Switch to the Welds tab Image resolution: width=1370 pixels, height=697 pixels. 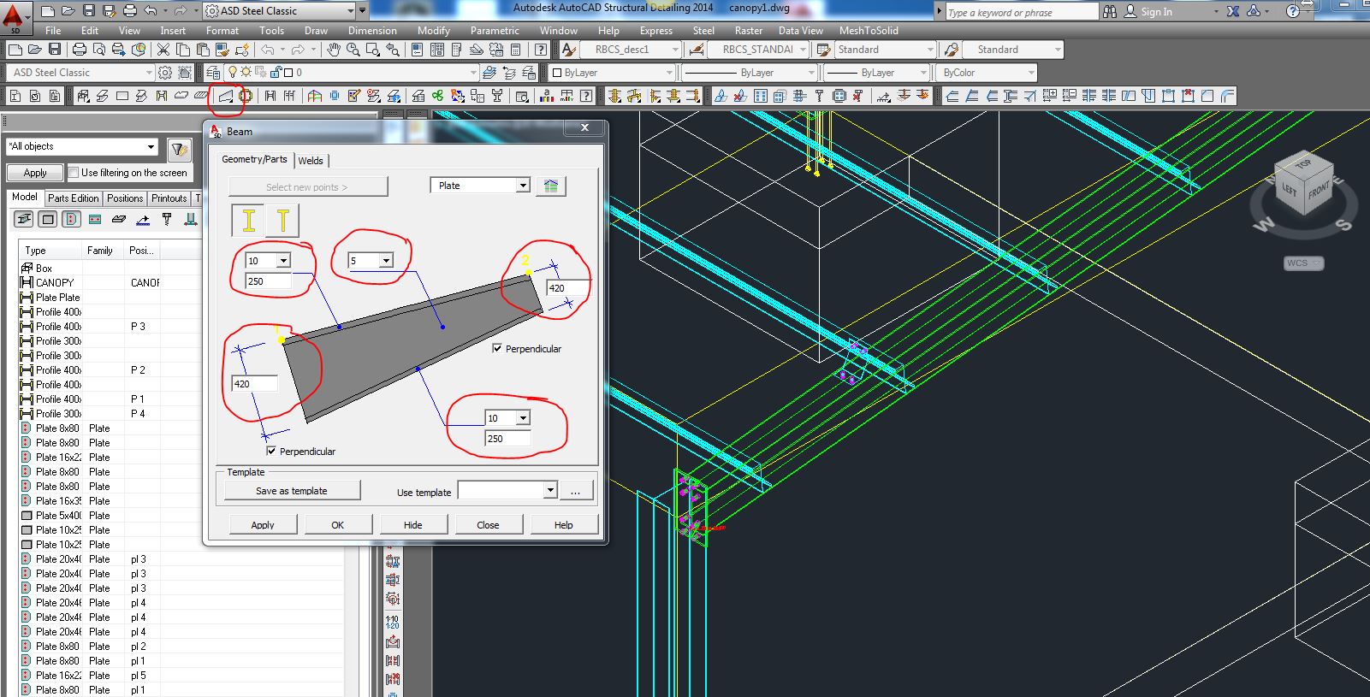pyautogui.click(x=311, y=161)
